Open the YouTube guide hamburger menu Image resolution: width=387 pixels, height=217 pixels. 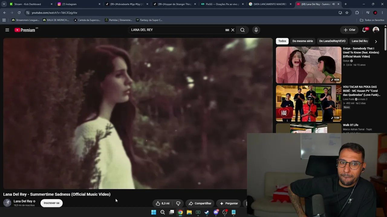point(7,30)
